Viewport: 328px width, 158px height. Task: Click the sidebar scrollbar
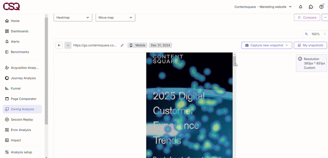[x=46, y=71]
